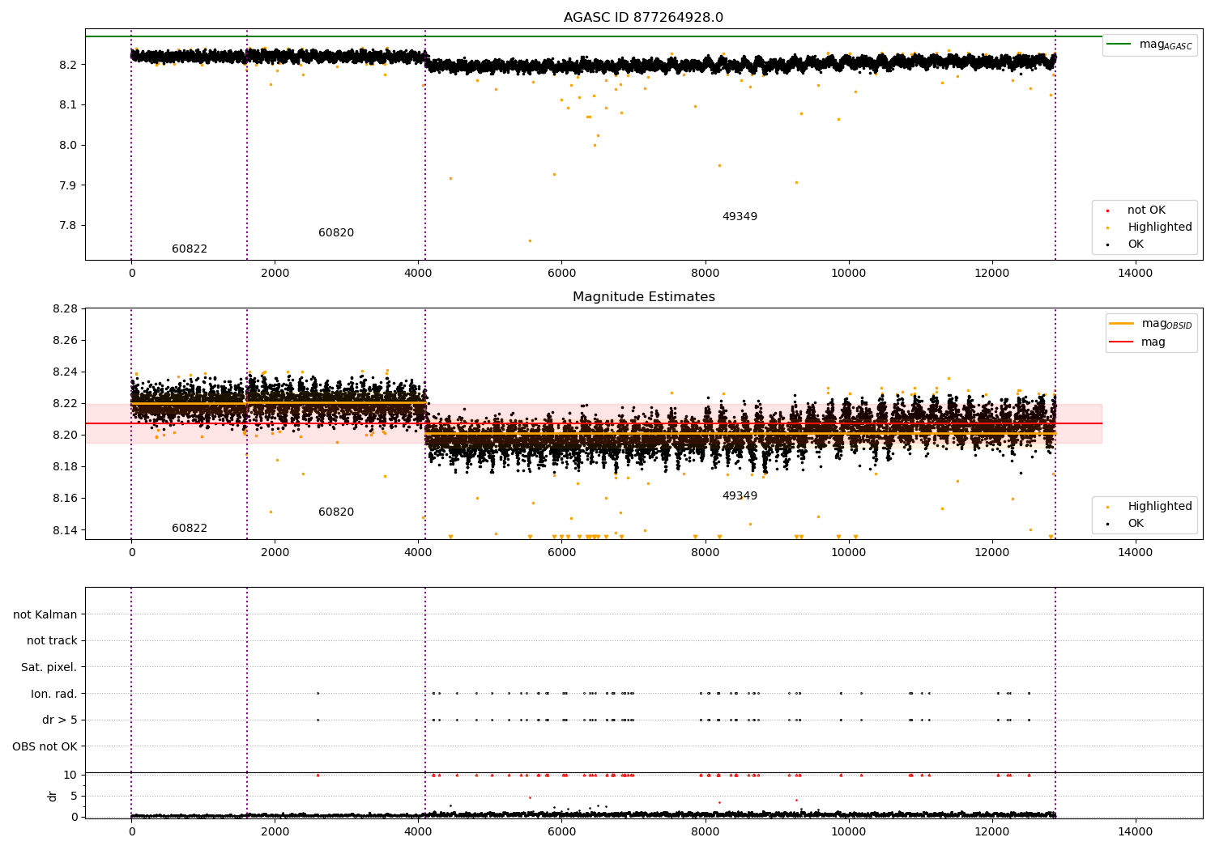Click the 8.24 y-axis tick label
Image resolution: width=1215 pixels, height=850 pixels.
coord(64,372)
